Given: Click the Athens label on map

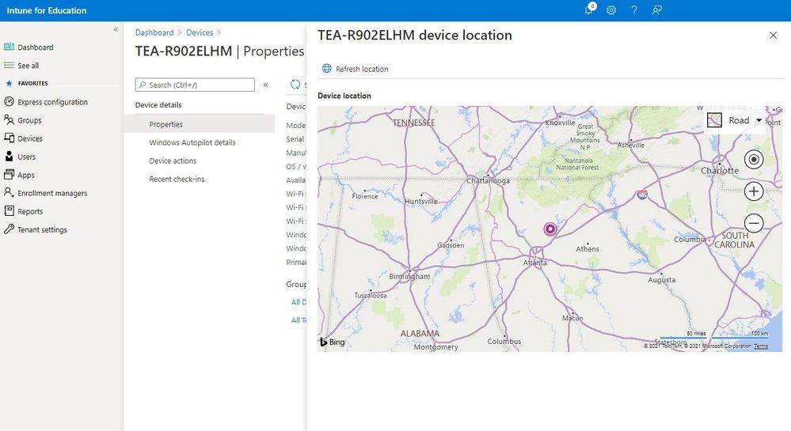Looking at the screenshot, I should coord(588,249).
